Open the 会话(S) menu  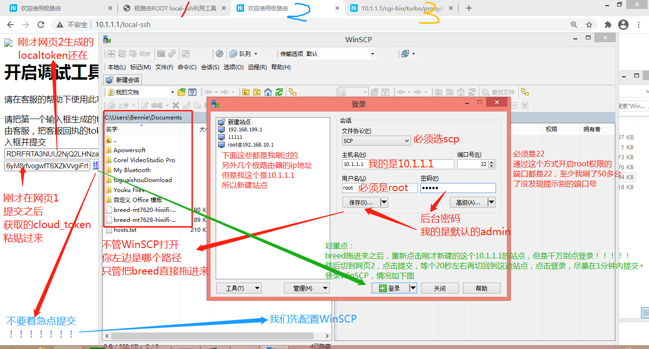pos(210,67)
